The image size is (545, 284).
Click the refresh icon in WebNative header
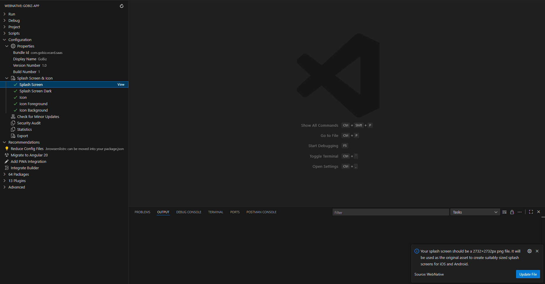[121, 6]
